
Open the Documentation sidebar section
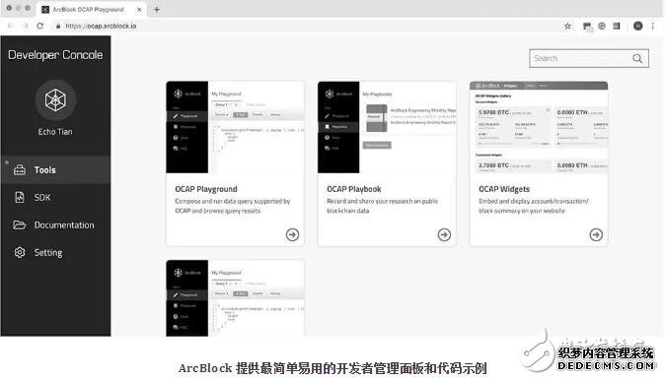click(x=55, y=224)
